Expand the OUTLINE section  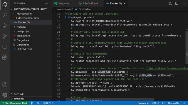19,94
